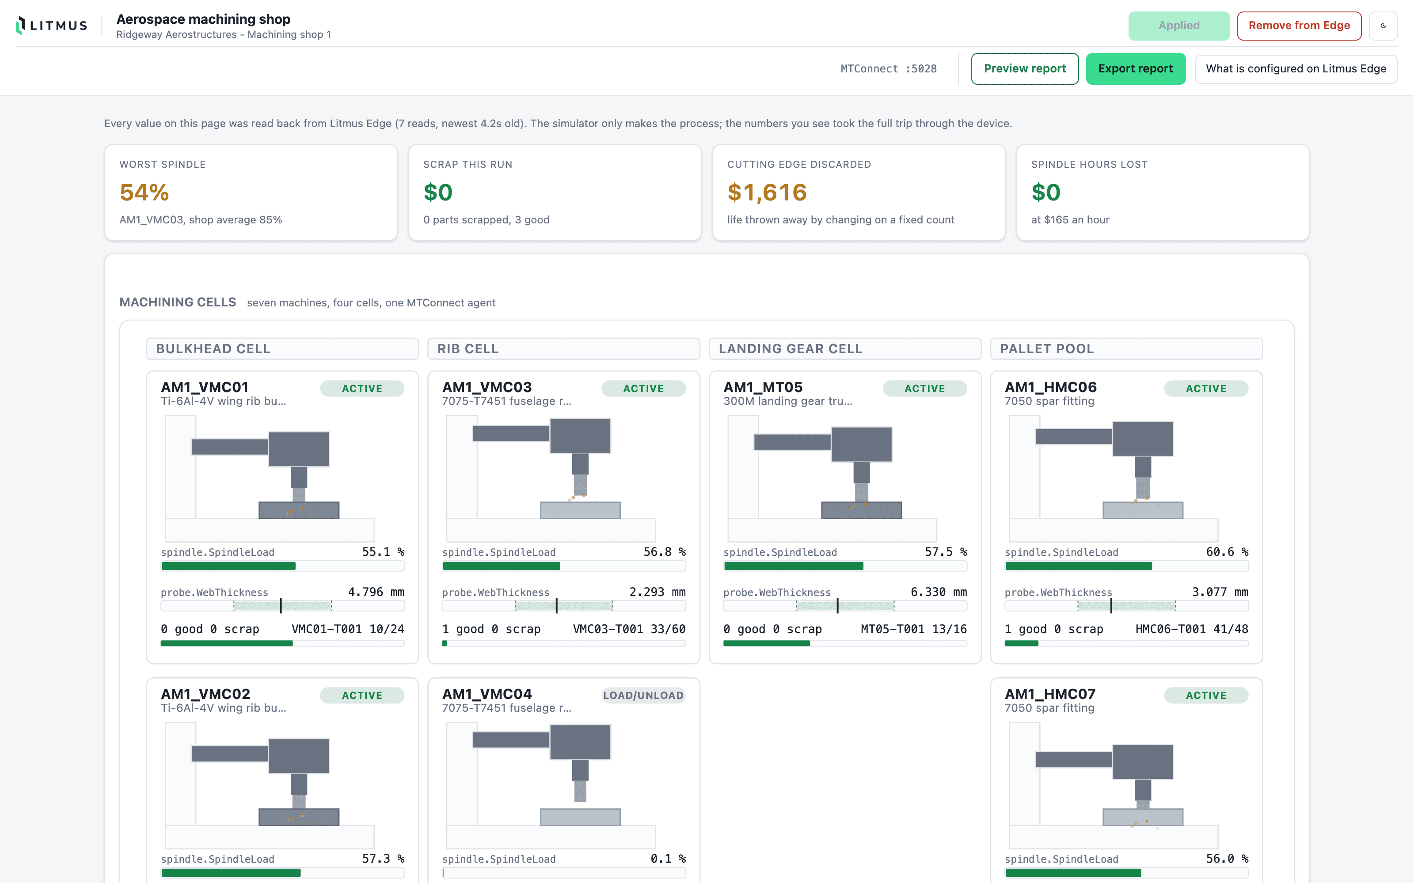1414x883 pixels.
Task: Click AM1_HMC07 spindle load bar
Action: (x=1126, y=873)
